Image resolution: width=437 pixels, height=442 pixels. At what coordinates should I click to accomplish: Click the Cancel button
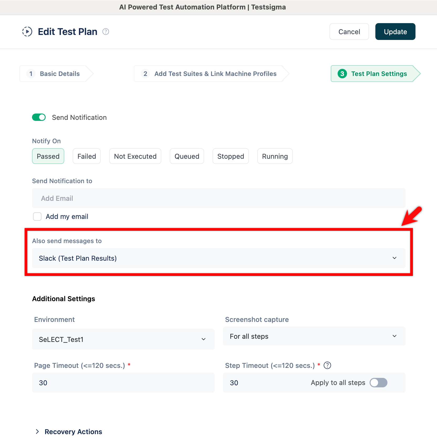(x=349, y=32)
